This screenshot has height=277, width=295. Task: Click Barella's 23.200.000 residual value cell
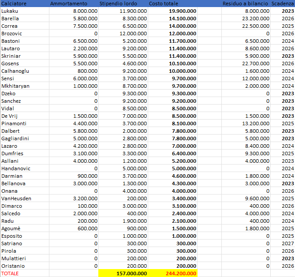pos(253,19)
